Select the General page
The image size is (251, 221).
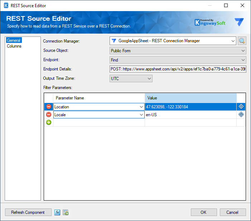coord(14,40)
